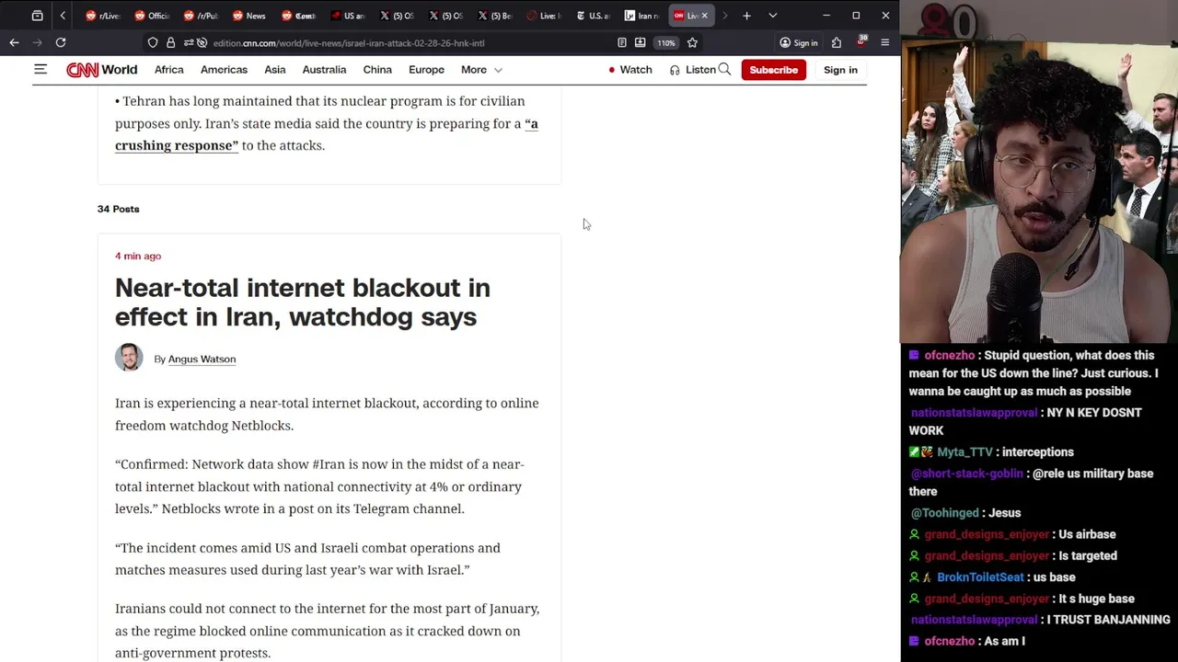The width and height of the screenshot is (1178, 662).
Task: Close the active CNN Live tab
Action: 705,16
